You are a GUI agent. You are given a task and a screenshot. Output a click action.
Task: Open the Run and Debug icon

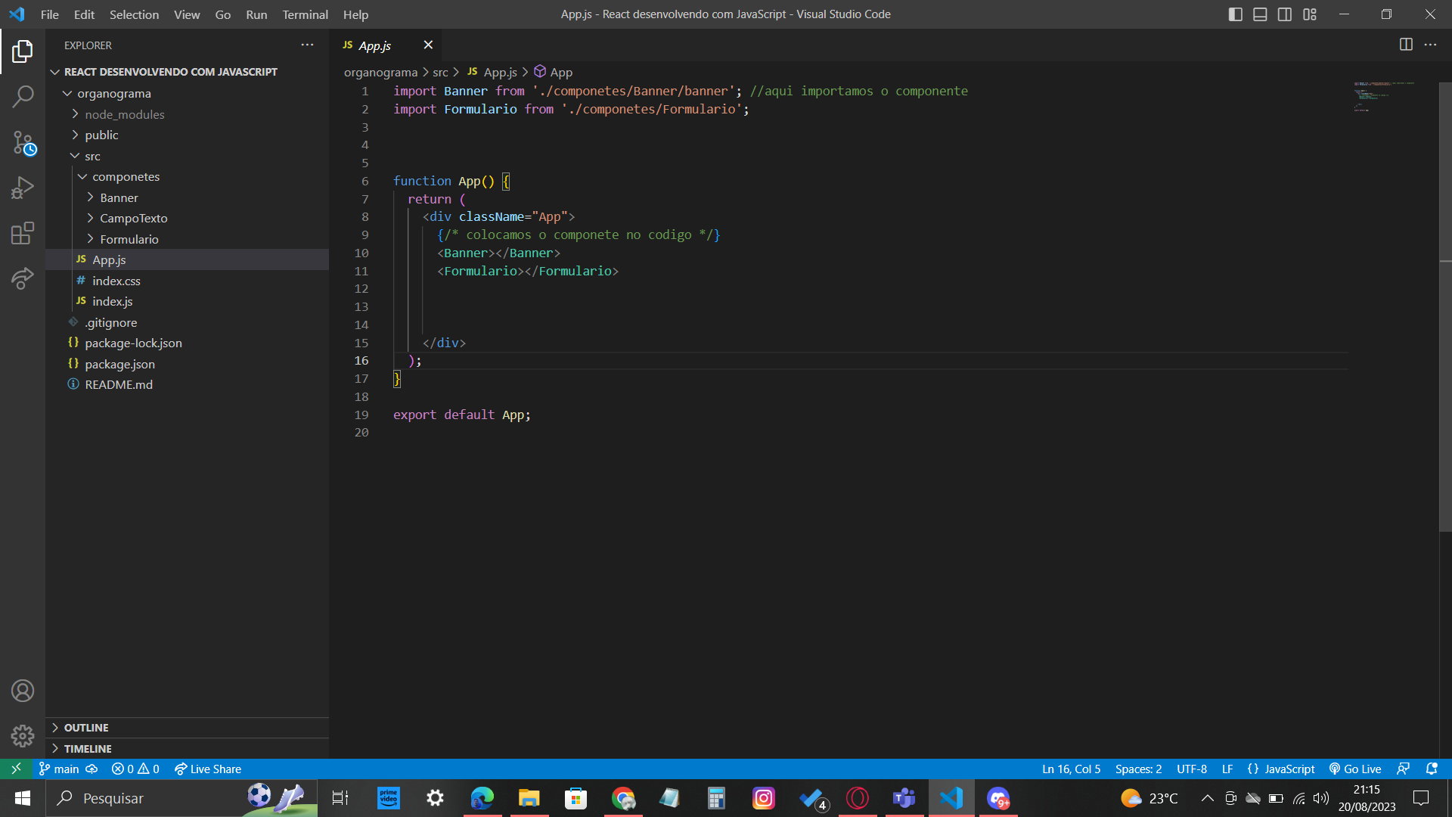(x=22, y=188)
